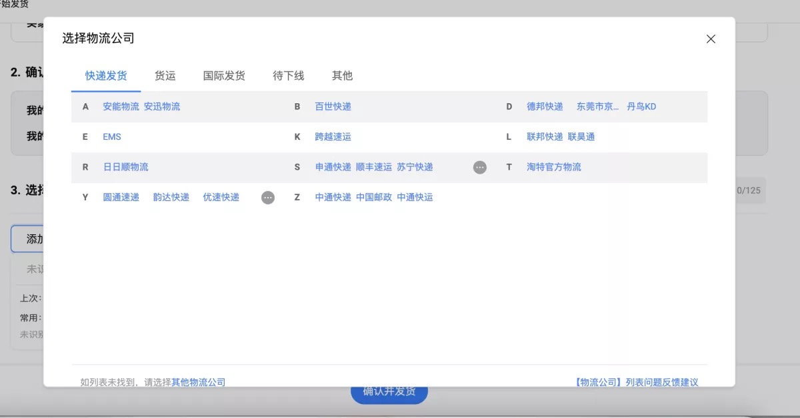This screenshot has height=418, width=800.
Task: Close the 选择物流公司 dialog
Action: [x=711, y=39]
